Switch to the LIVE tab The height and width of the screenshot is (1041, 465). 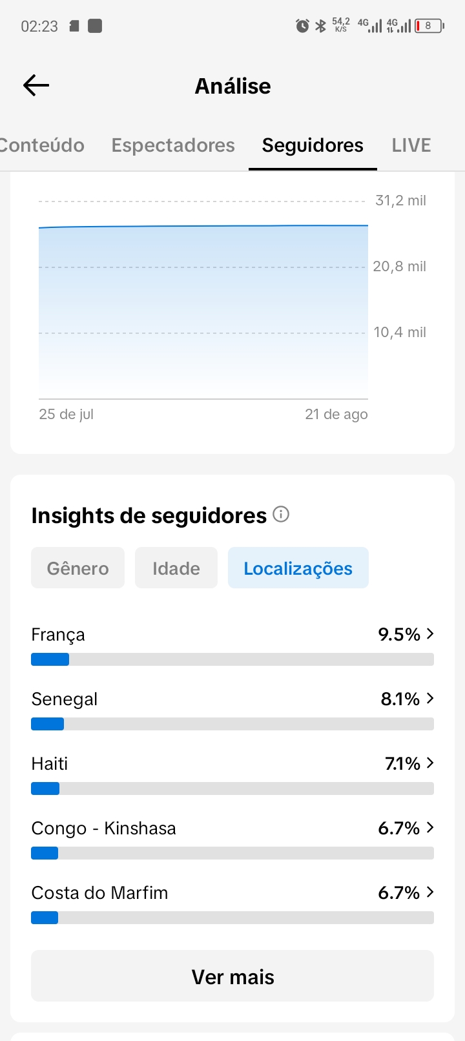tap(411, 145)
